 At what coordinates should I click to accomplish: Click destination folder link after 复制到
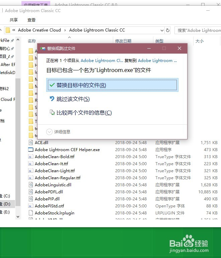click(x=157, y=61)
